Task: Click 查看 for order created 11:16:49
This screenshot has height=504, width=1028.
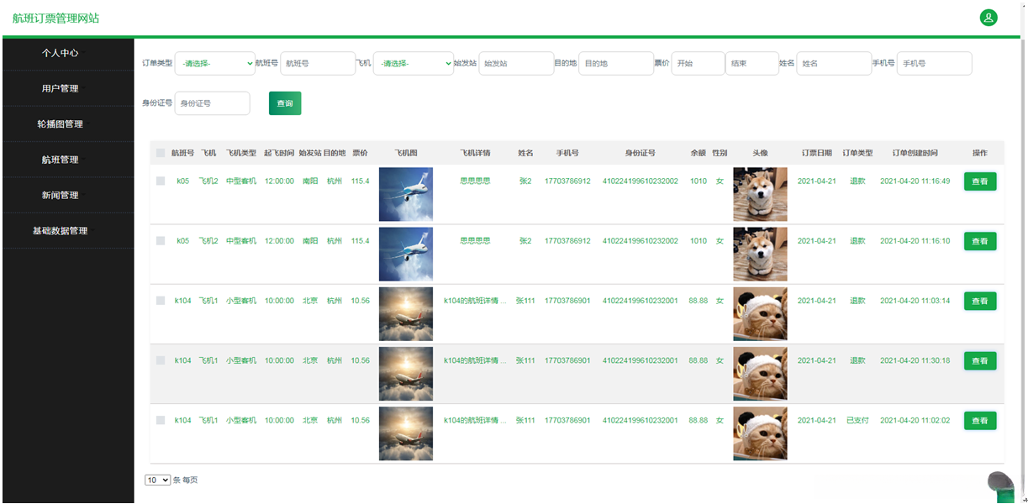Action: 980,181
